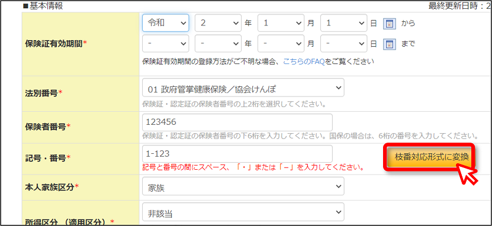Screen dimensions: 492x226
Task: Open 本人家族区分 dropdown showing 家族
Action: (x=243, y=186)
